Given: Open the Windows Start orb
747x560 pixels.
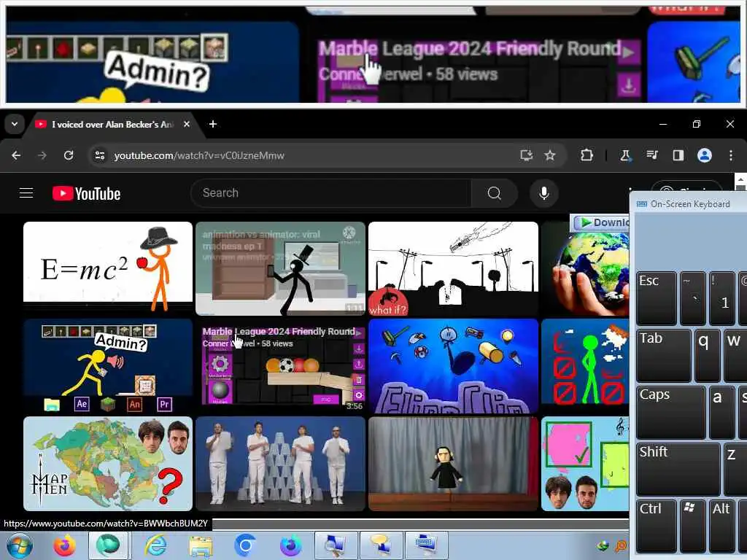Looking at the screenshot, I should 20,545.
